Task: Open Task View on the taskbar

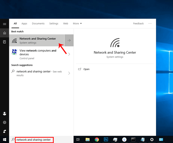Action: pos(78,139)
